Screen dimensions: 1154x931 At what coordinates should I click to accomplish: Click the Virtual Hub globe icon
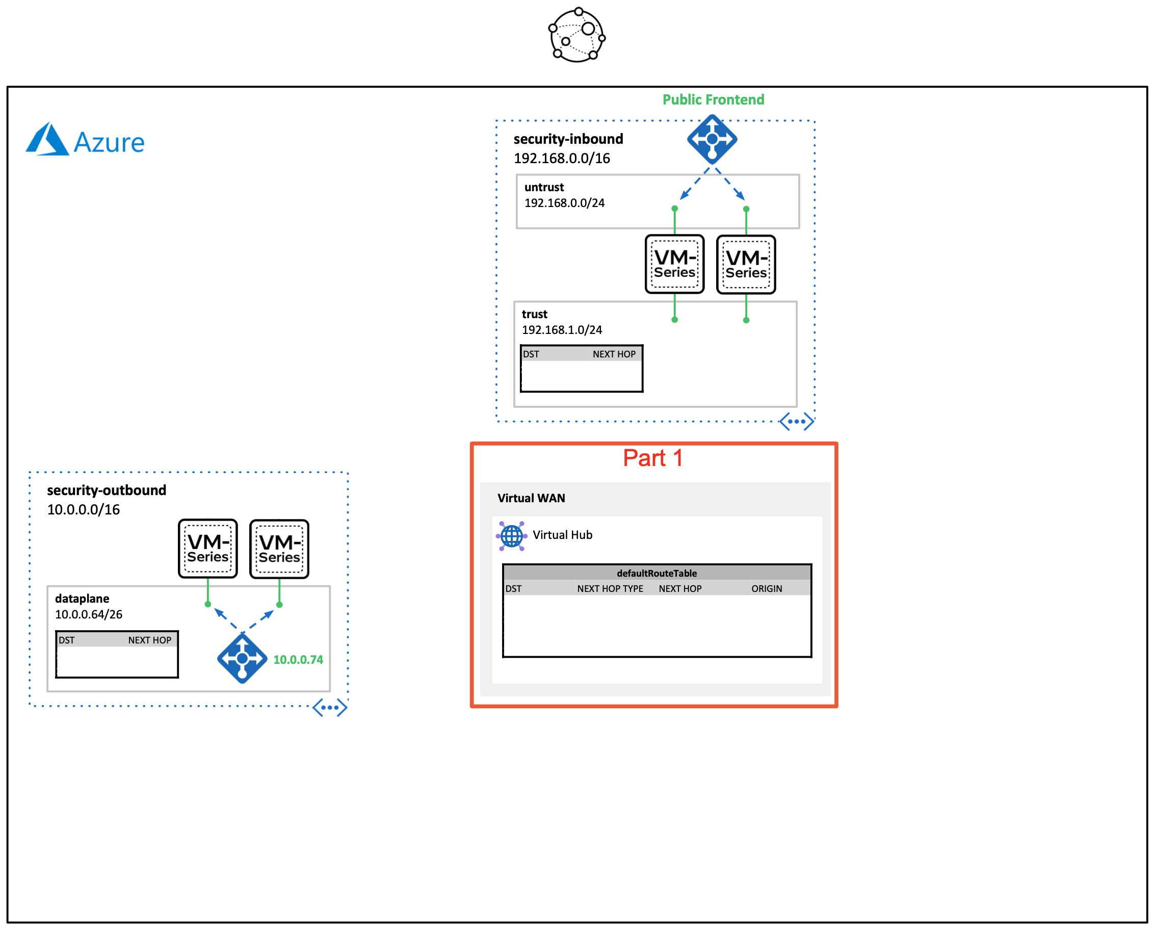[511, 536]
